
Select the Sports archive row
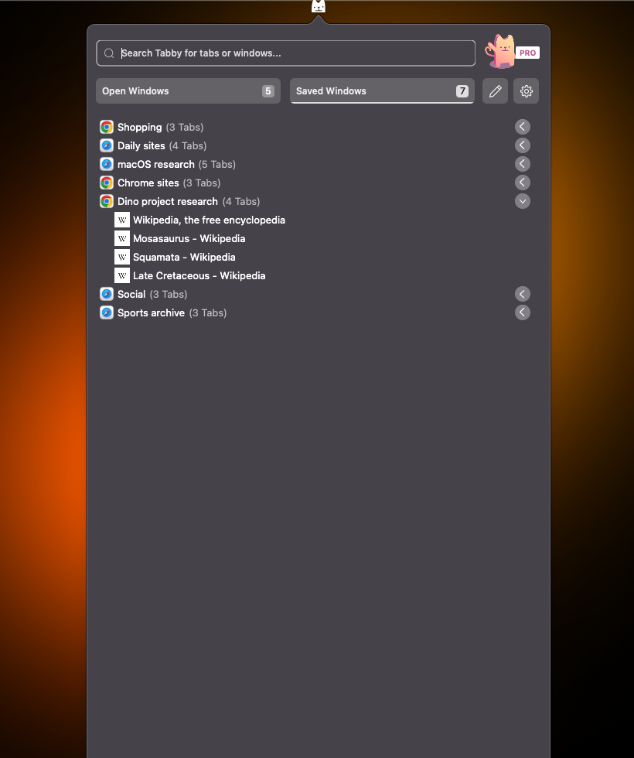coord(315,312)
